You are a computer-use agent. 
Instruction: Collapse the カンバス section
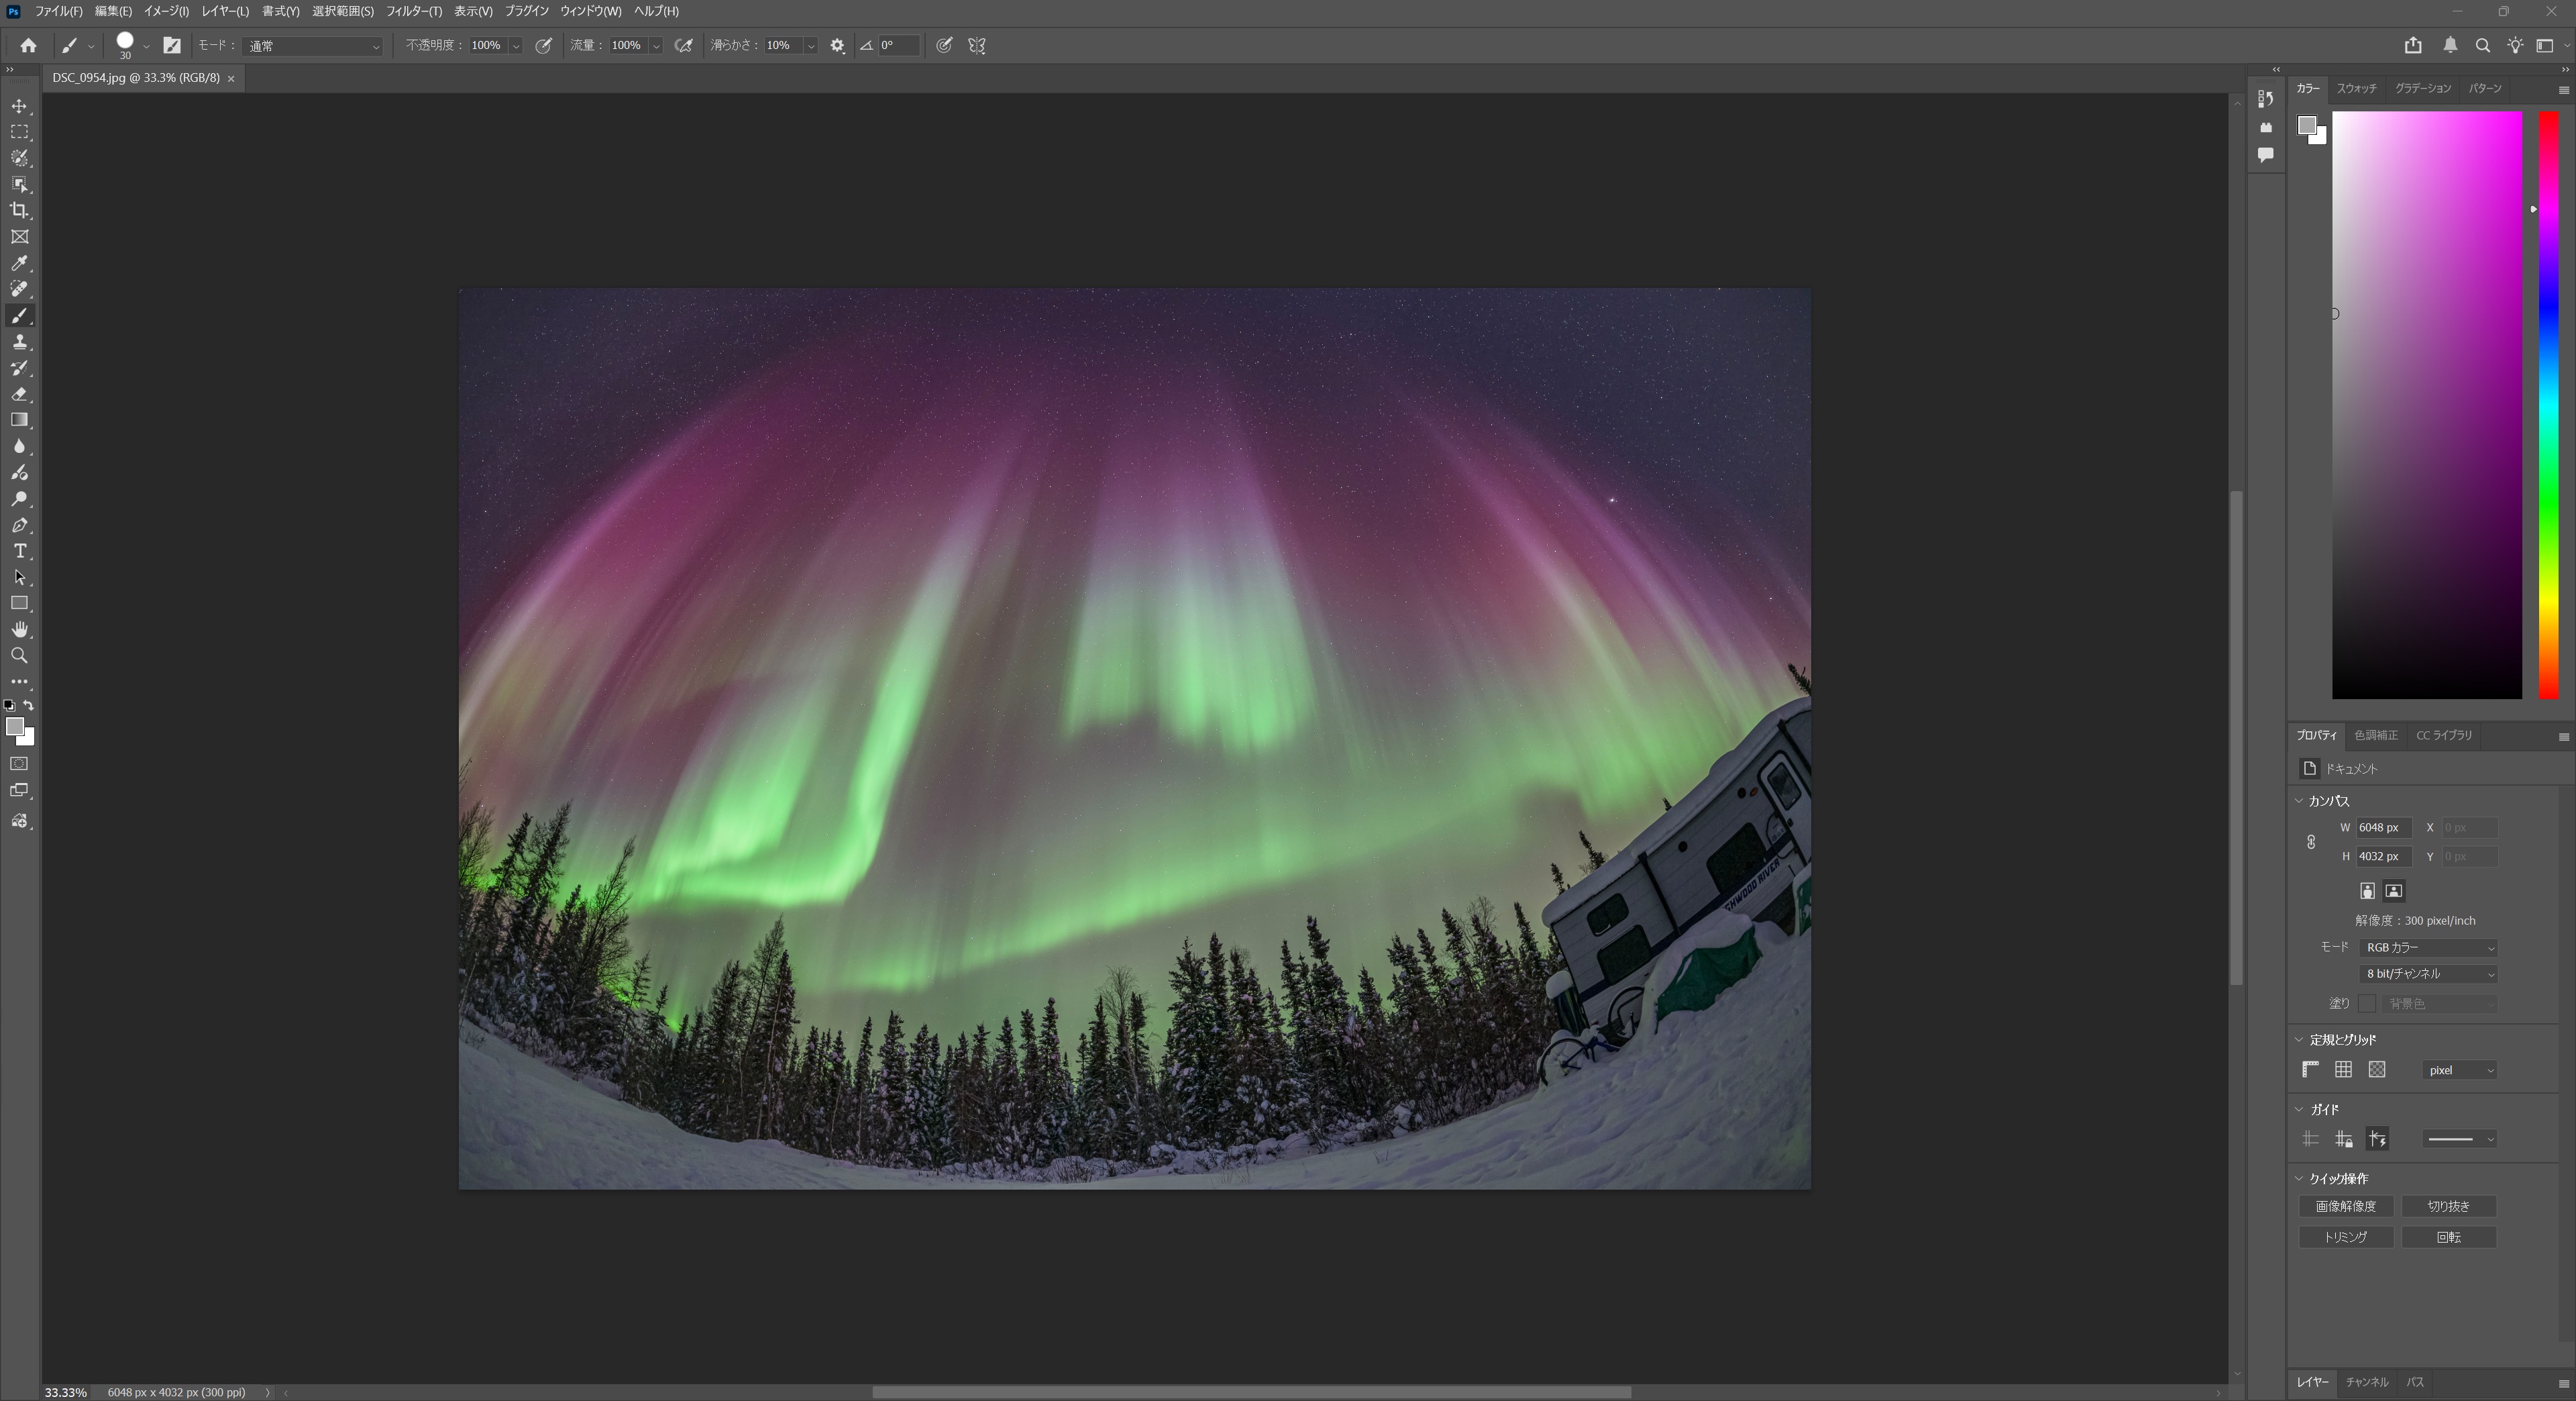[2299, 801]
